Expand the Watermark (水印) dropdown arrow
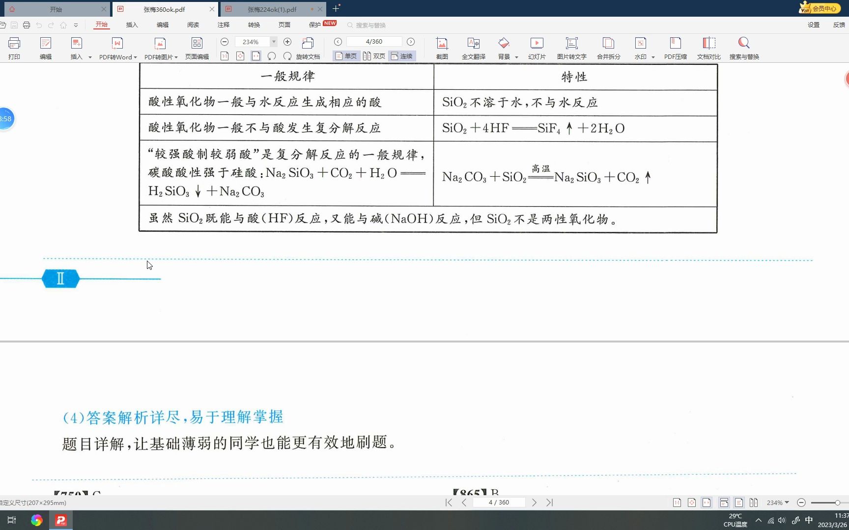This screenshot has height=530, width=849. point(653,57)
